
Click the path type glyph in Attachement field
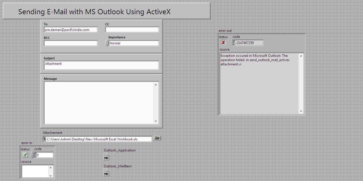coord(45,139)
